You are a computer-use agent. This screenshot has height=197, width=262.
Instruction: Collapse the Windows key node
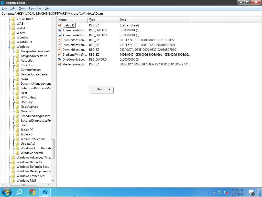[x=10, y=47]
